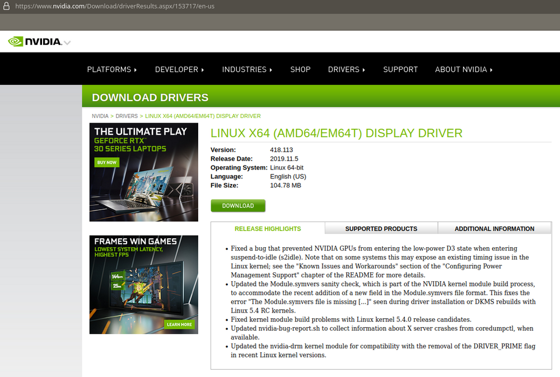This screenshot has height=377, width=560.
Task: Click the padlock icon in the address bar
Action: [6, 6]
